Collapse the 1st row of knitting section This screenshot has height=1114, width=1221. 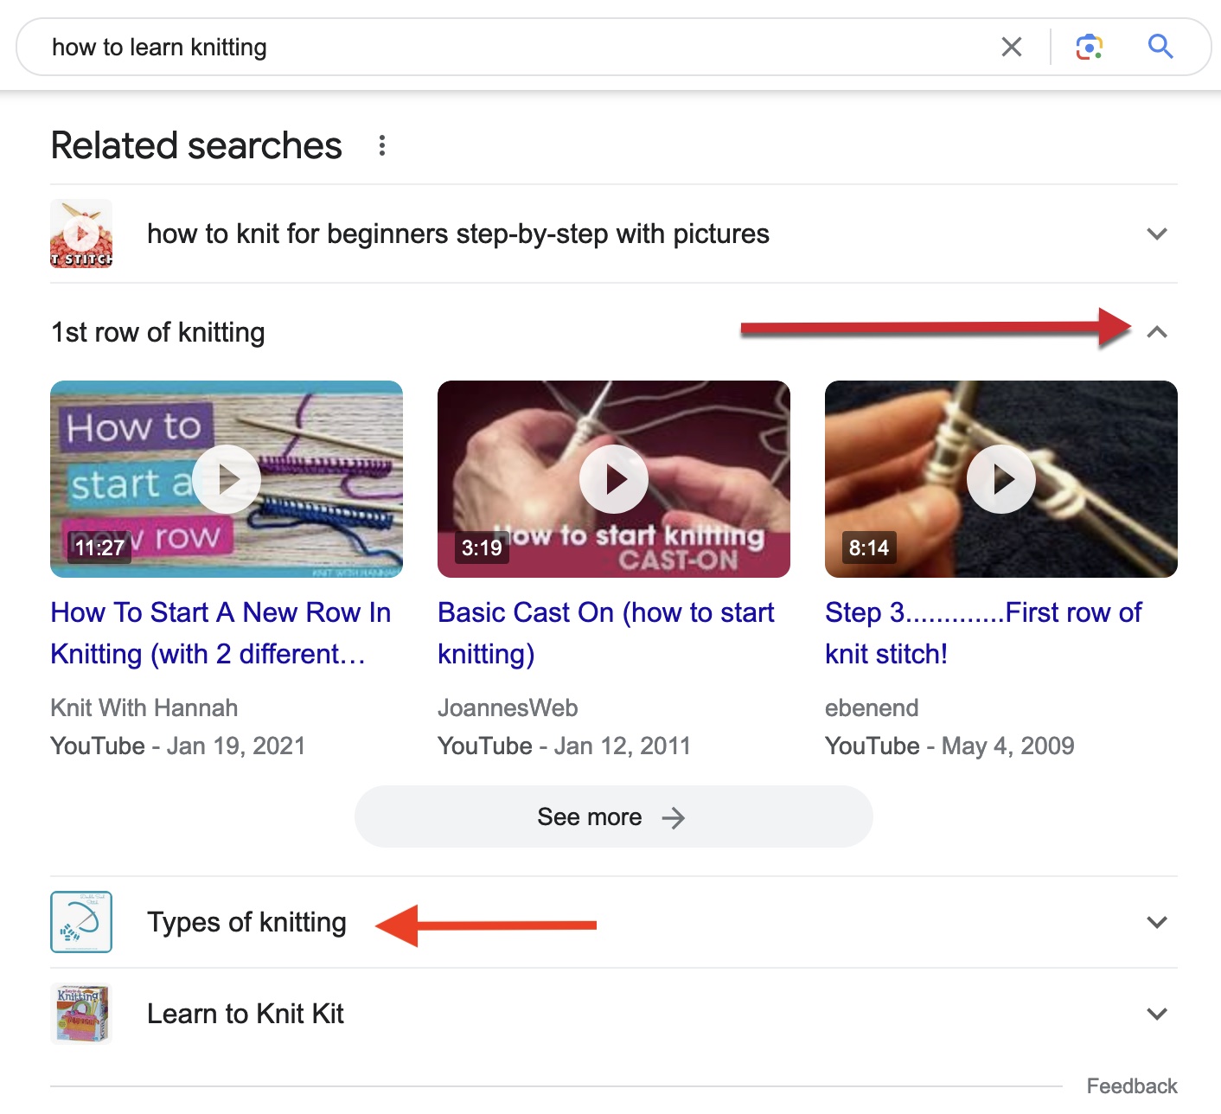point(1156,332)
